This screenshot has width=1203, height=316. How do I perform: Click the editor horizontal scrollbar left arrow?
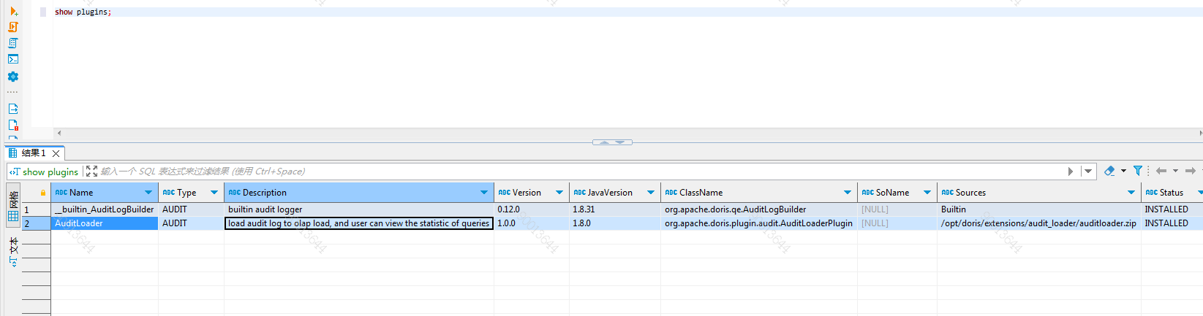click(59, 133)
